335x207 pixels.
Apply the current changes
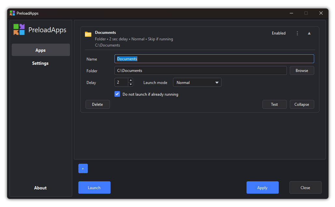(262, 187)
